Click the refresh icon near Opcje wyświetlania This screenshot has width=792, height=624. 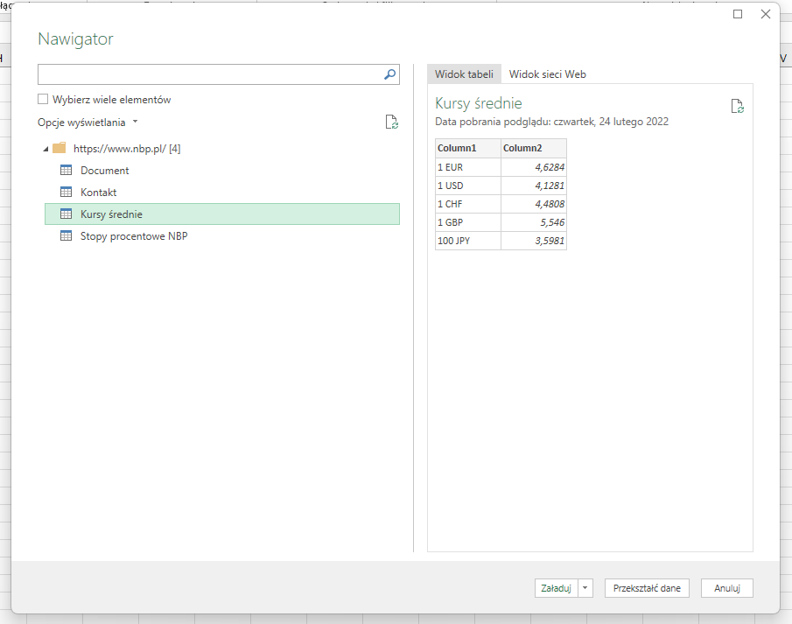click(x=391, y=122)
